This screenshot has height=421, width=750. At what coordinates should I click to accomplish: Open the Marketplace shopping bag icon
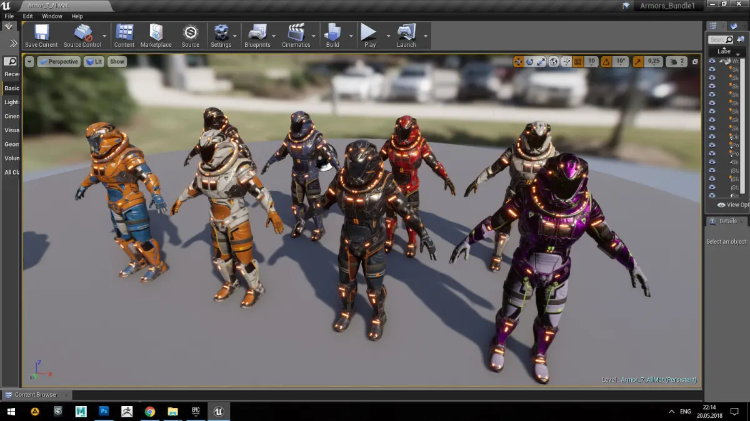pos(156,32)
